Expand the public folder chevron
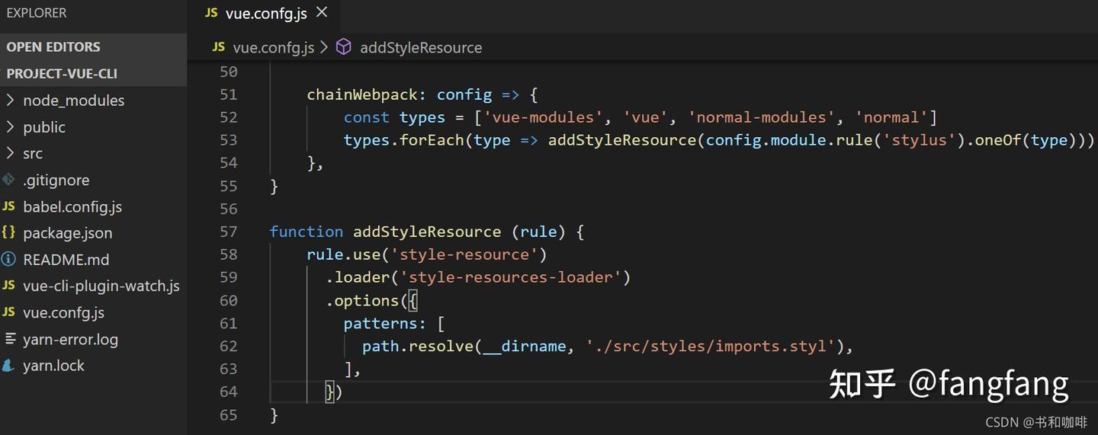The width and height of the screenshot is (1098, 435). 10,126
